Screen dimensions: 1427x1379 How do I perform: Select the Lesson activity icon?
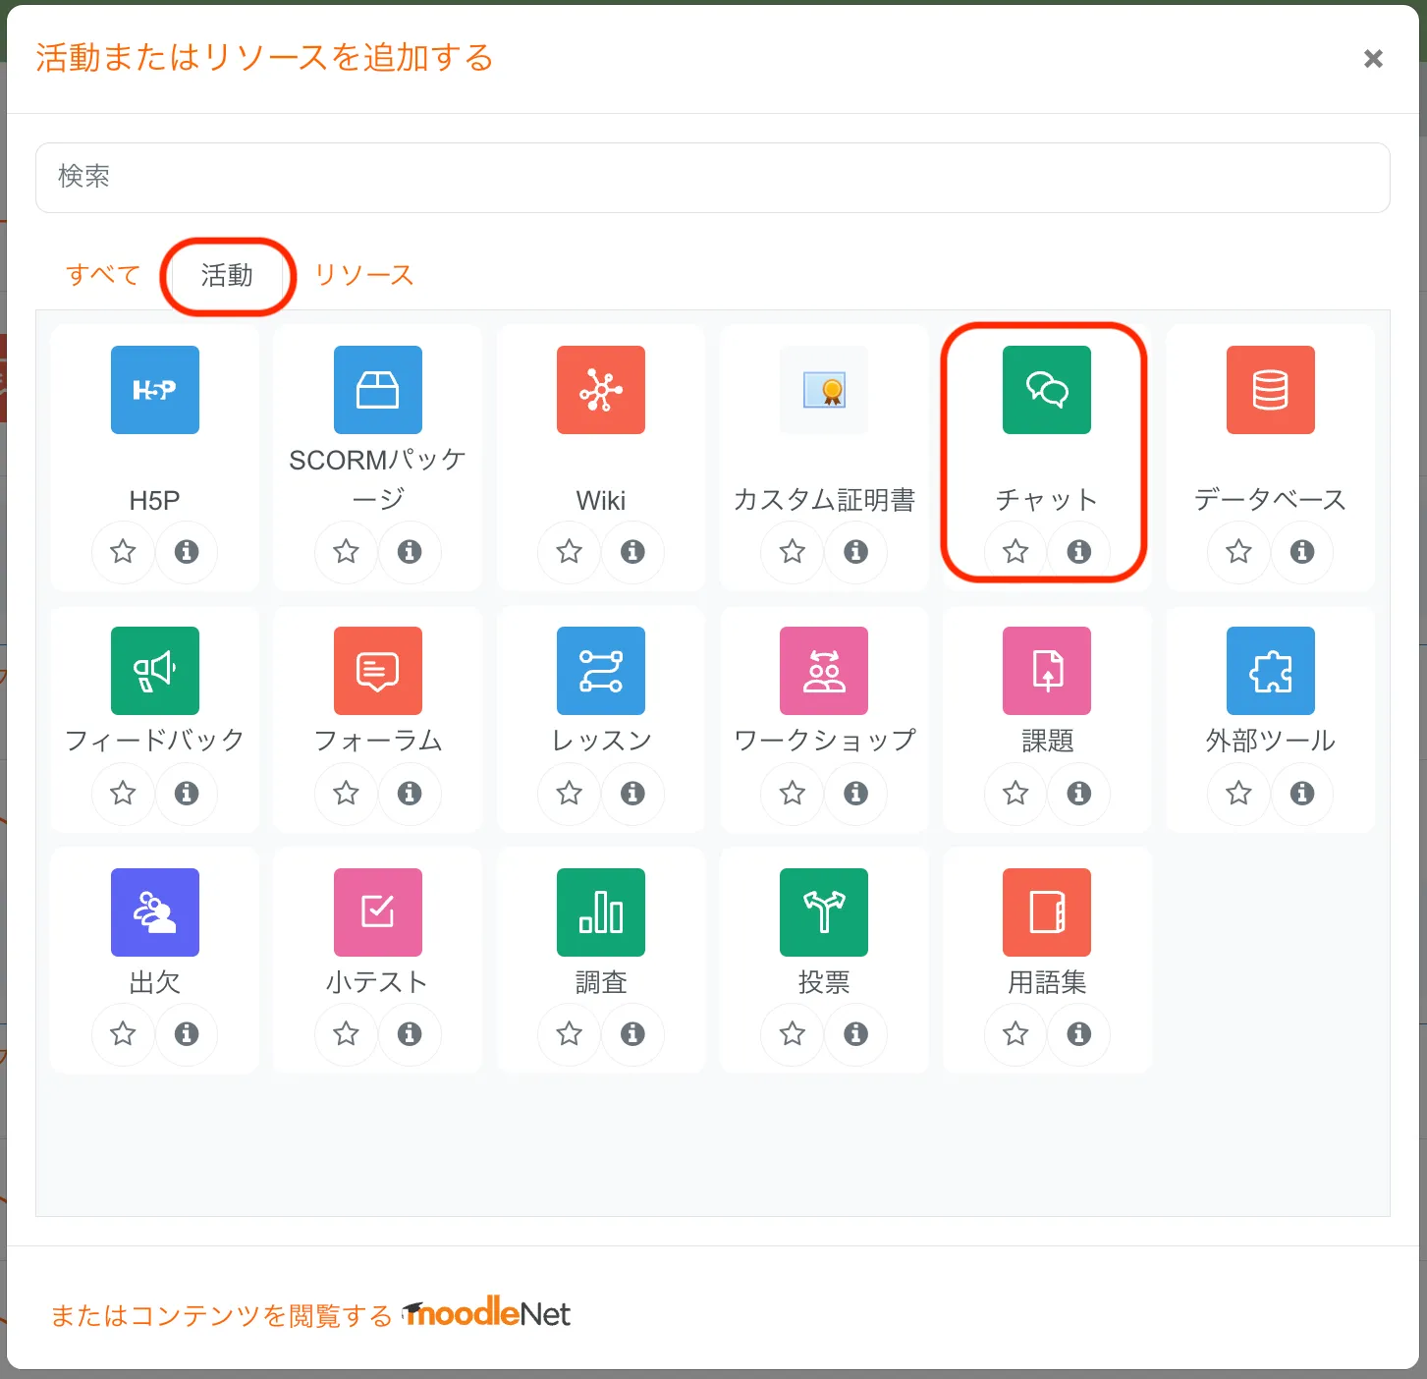pyautogui.click(x=601, y=671)
